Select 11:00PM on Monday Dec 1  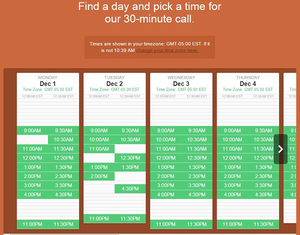click(x=32, y=224)
